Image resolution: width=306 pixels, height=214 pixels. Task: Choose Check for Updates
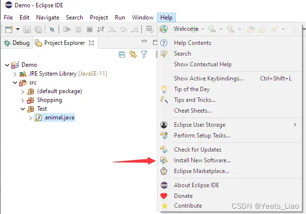[x=230, y=150]
